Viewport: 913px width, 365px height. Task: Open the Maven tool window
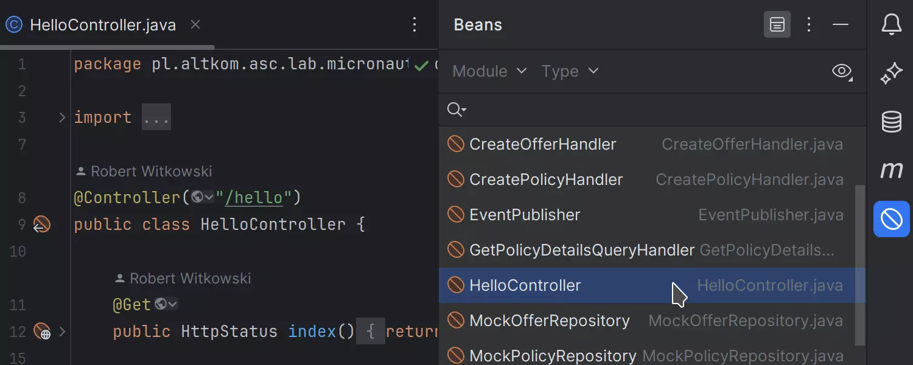click(891, 170)
